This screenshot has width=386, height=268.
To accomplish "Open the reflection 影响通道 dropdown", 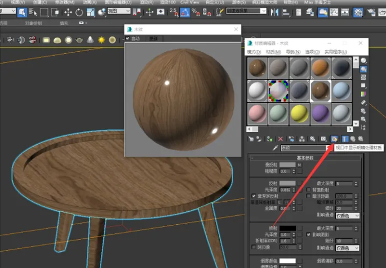I will point(347,215).
